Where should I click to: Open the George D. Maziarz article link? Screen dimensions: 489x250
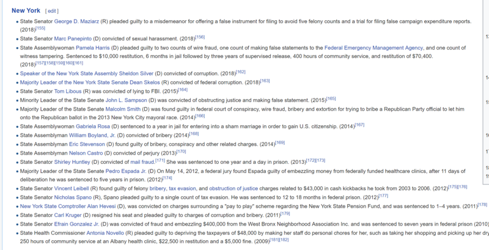coord(77,21)
